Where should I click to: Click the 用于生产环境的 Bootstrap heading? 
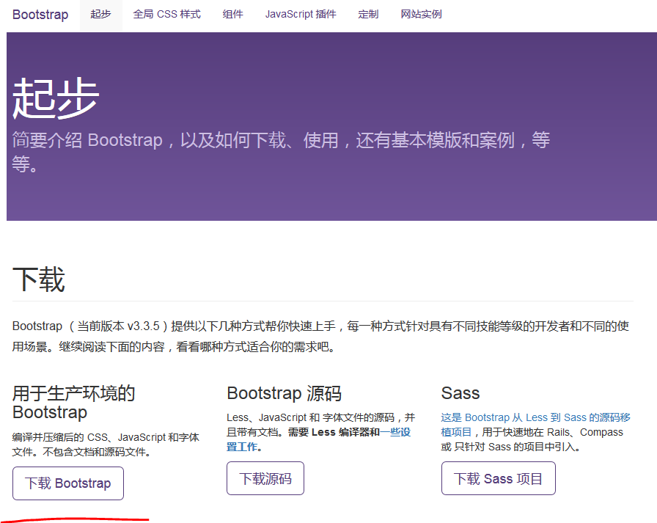click(x=74, y=402)
